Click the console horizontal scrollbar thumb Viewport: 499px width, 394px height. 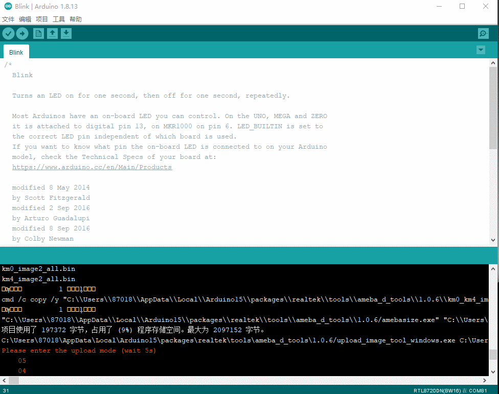(x=14, y=380)
